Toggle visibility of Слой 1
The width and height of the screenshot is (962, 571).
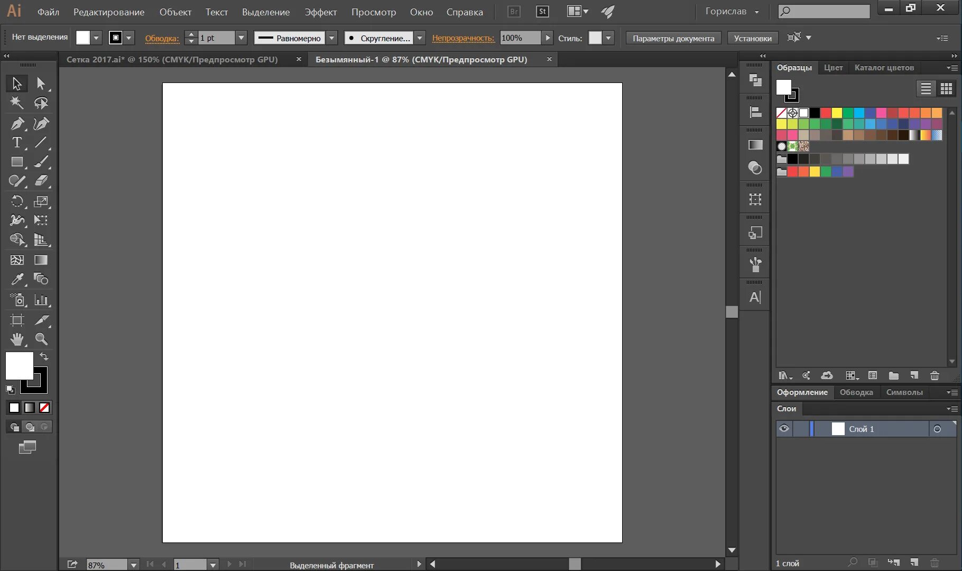(784, 429)
